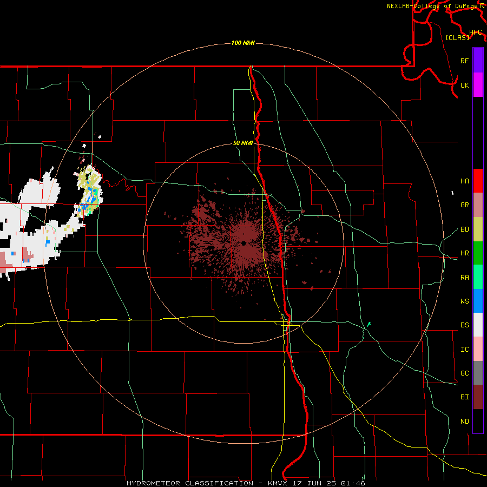The image size is (487, 487).
Task: Click the GR legend label
Action: click(x=465, y=205)
